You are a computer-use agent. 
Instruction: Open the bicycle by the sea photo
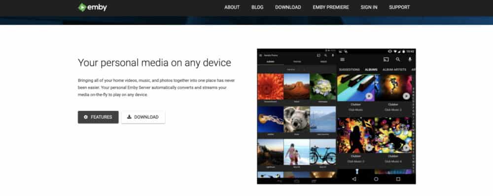(323, 152)
